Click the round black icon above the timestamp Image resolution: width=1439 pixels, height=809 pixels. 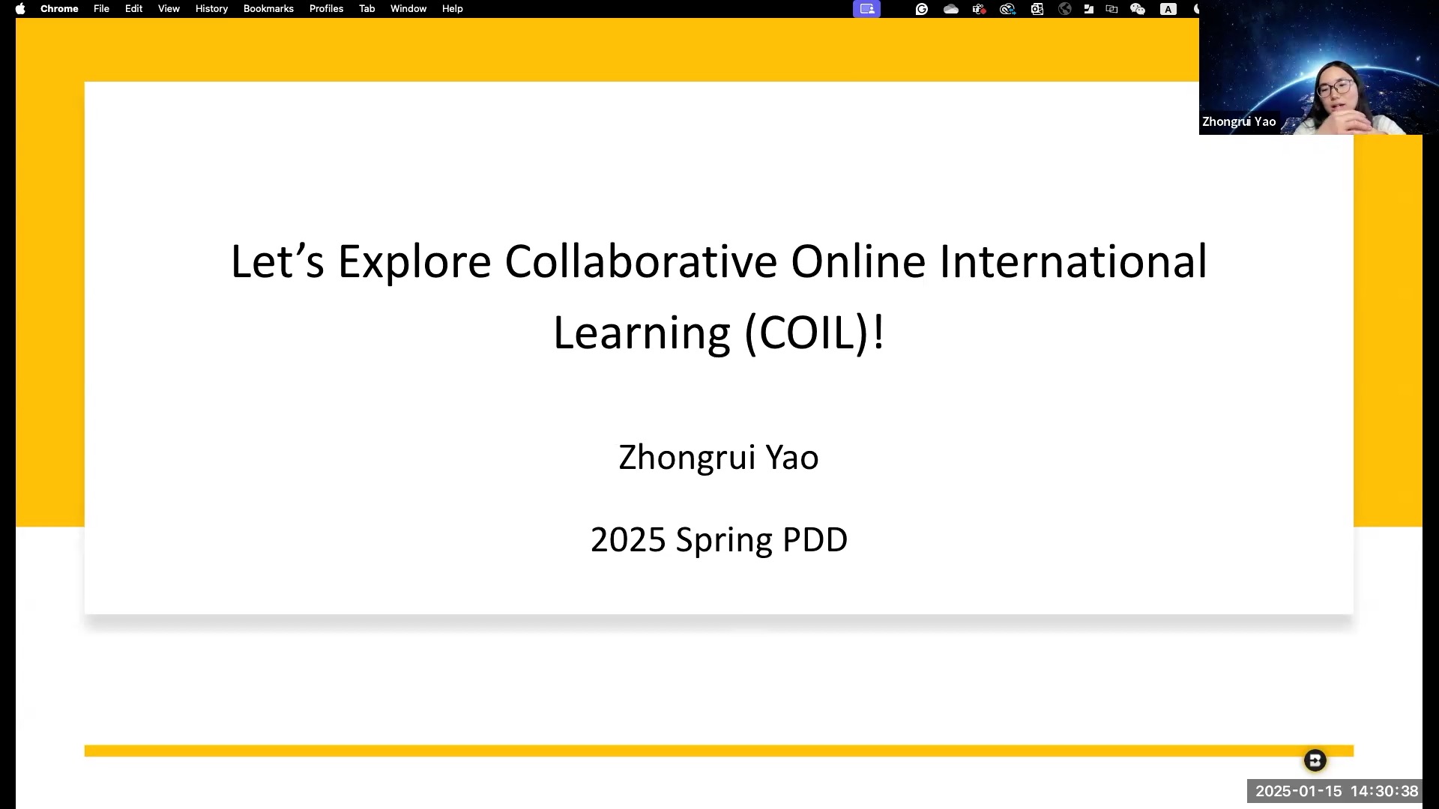pyautogui.click(x=1315, y=760)
